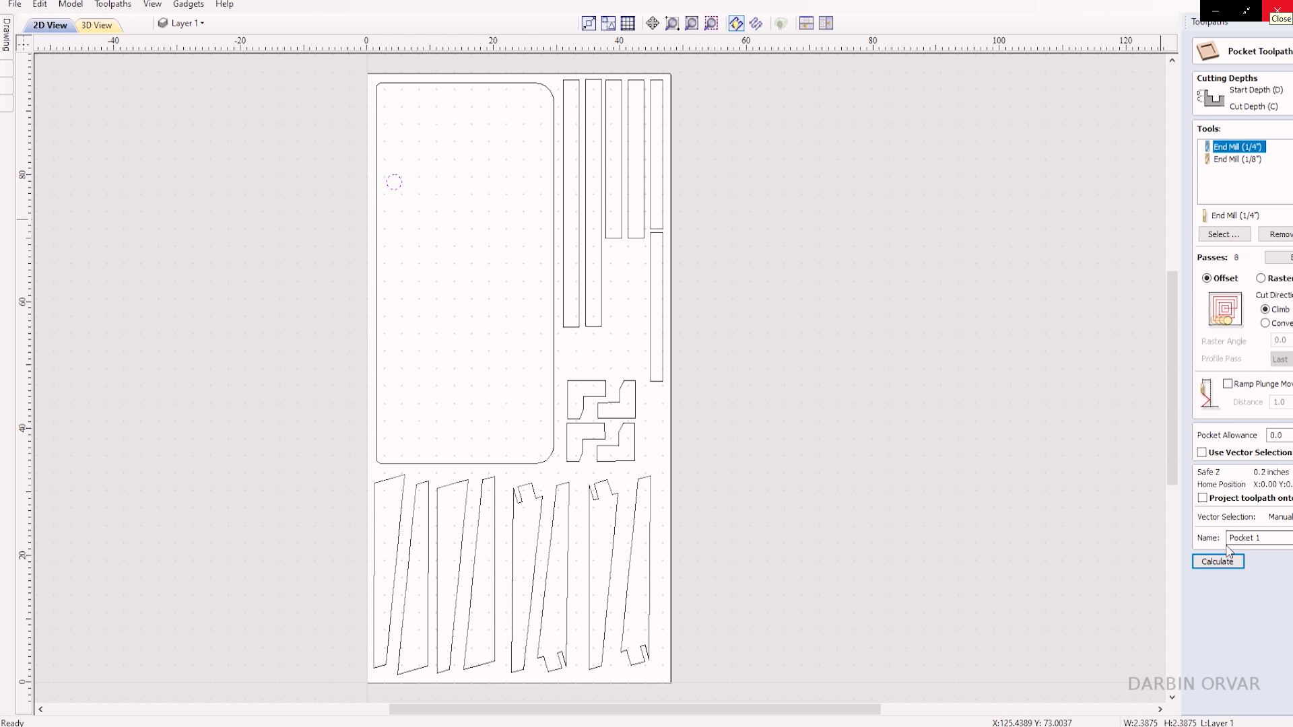1293x727 pixels.
Task: Enable Use Vector Selection Order checkbox
Action: coord(1202,452)
